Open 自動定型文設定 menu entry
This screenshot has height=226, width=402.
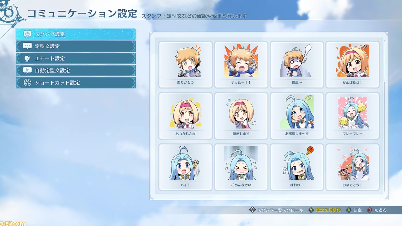pyautogui.click(x=76, y=70)
